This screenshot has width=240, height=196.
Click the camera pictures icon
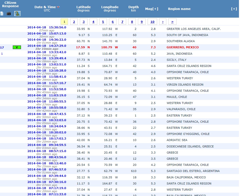[x=9, y=14]
